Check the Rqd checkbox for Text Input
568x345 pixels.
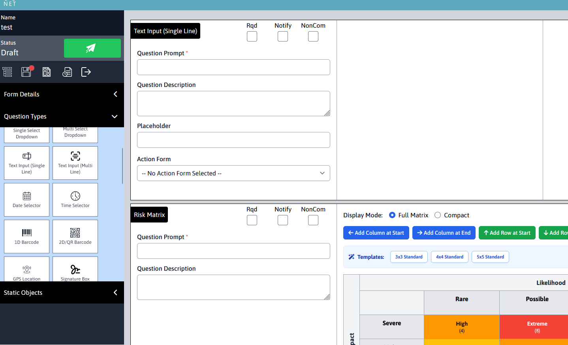[252, 36]
